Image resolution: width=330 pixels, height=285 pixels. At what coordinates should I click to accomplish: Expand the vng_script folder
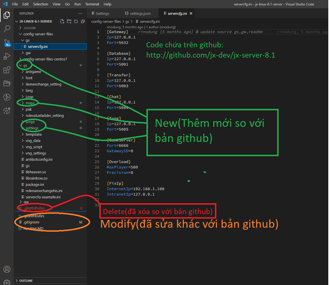(x=50, y=147)
